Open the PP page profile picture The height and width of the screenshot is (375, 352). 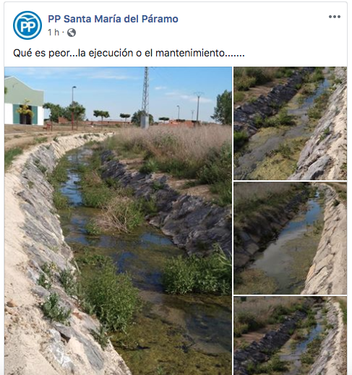point(27,25)
